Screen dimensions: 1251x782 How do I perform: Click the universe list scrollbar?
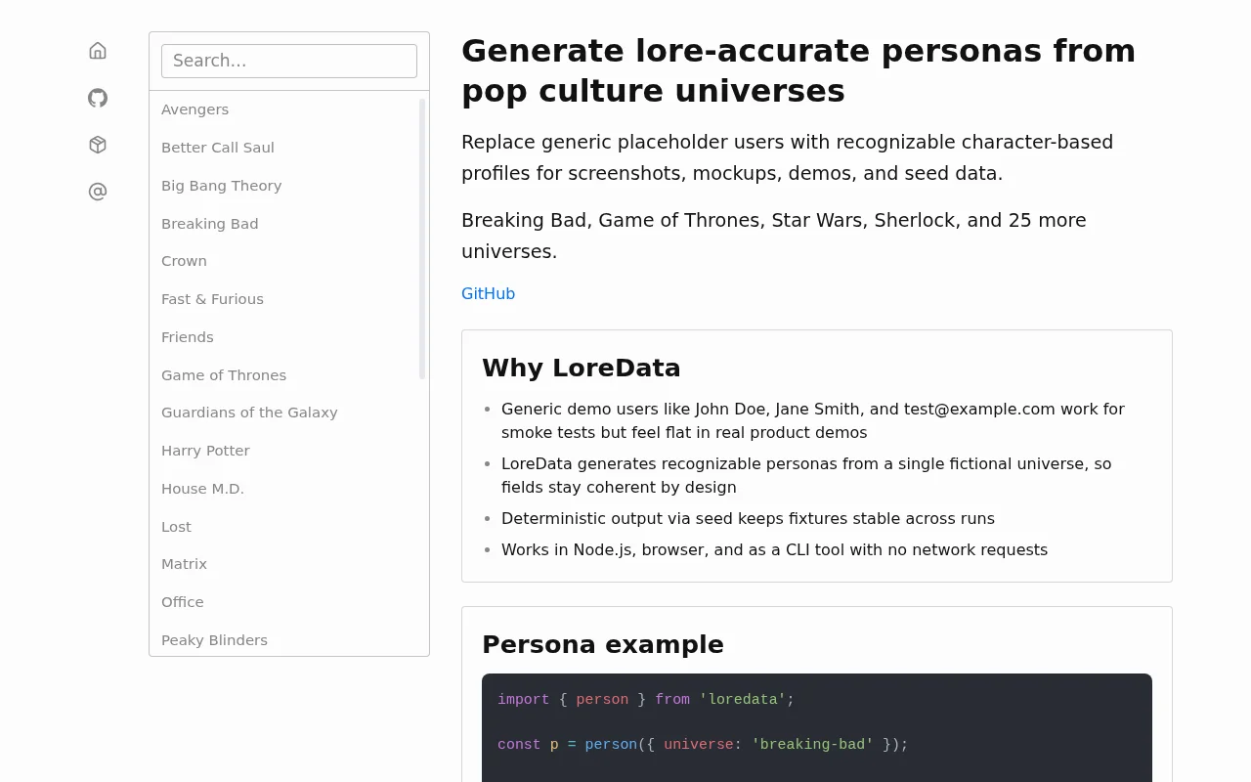[x=422, y=239]
